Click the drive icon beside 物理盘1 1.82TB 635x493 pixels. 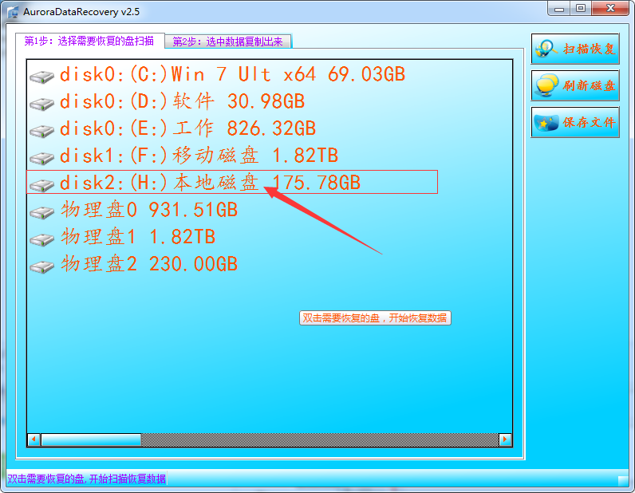click(x=41, y=239)
